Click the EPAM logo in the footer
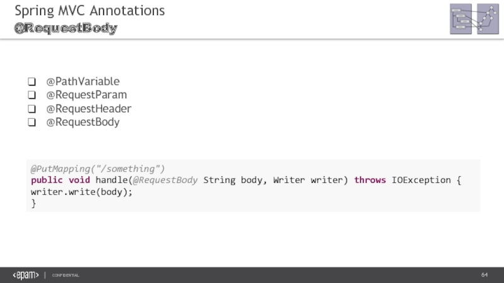Image resolution: width=504 pixels, height=283 pixels. click(x=25, y=275)
